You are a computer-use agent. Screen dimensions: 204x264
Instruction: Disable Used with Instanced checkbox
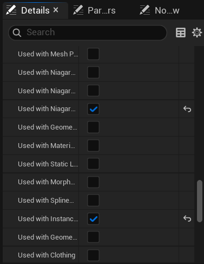pyautogui.click(x=93, y=218)
